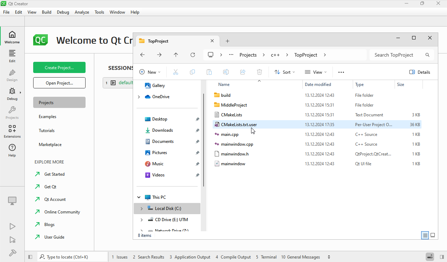
Task: Open the Extensions mode in sidebar
Action: point(12,131)
